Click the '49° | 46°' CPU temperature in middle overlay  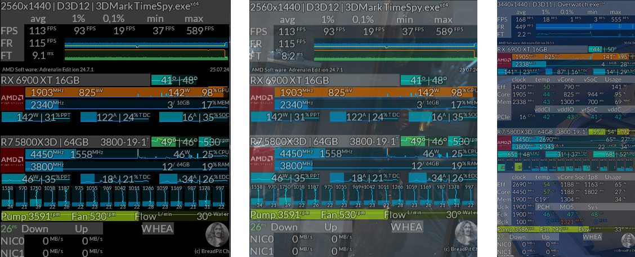(423, 142)
